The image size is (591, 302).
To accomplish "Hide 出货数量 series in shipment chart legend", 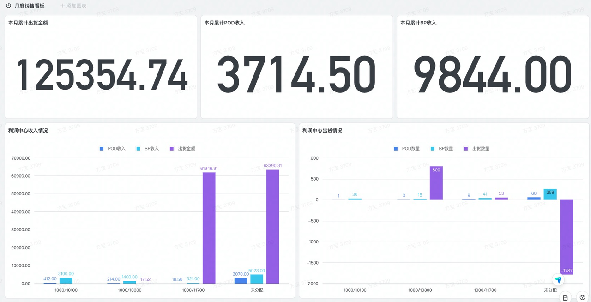I will tap(476, 149).
